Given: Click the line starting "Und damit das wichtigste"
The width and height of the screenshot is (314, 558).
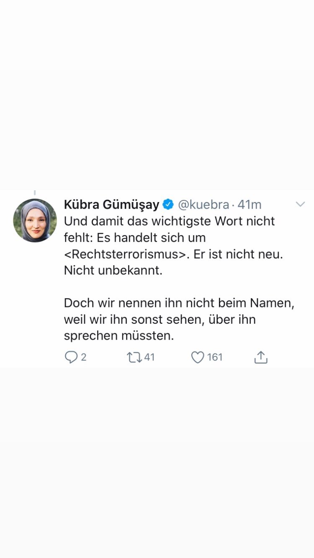Looking at the screenshot, I should [169, 221].
